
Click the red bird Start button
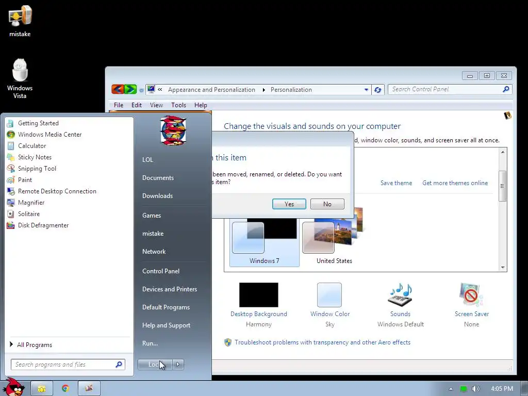(x=14, y=387)
